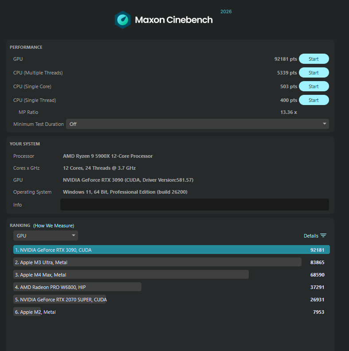Viewport: 349px width, 351px height.
Task: Select the Apple M2, Metal ranking row
Action: coord(35,312)
